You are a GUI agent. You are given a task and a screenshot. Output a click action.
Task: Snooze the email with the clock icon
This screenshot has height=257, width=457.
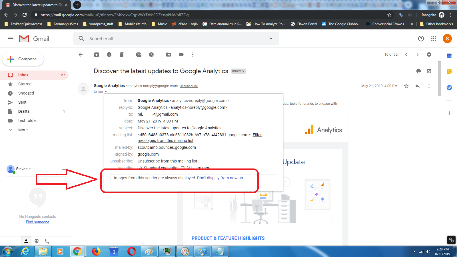click(151, 55)
